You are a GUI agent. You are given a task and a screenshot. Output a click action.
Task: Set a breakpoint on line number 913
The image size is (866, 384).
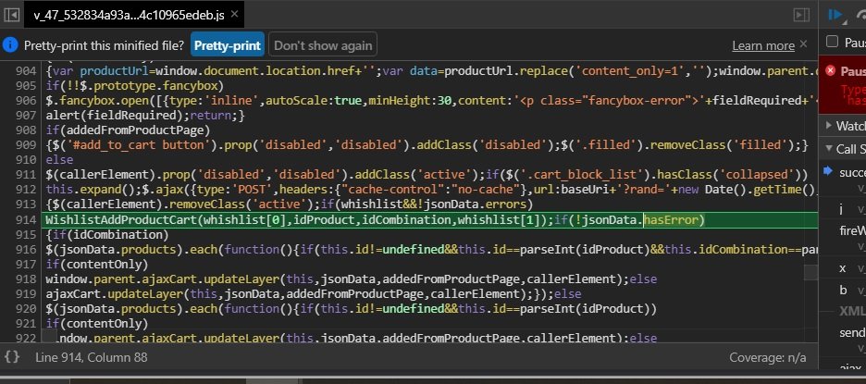point(26,204)
